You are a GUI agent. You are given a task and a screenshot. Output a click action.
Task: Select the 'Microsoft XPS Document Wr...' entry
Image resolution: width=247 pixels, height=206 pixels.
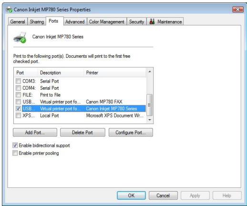pos(114,115)
